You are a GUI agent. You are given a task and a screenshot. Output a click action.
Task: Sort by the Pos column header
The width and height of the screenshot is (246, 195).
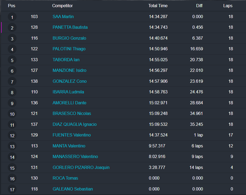[x=11, y=6]
